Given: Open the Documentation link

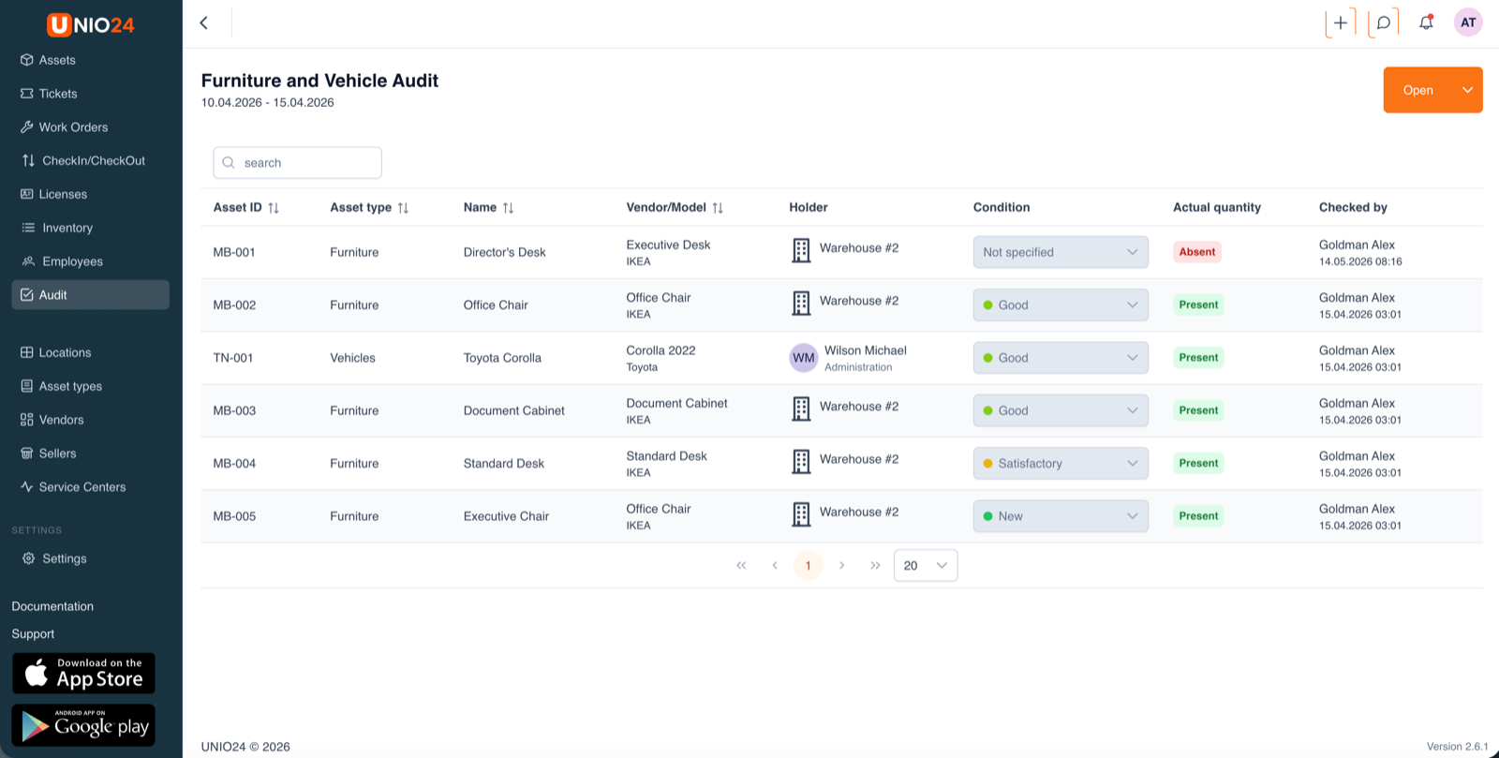Looking at the screenshot, I should 52,606.
